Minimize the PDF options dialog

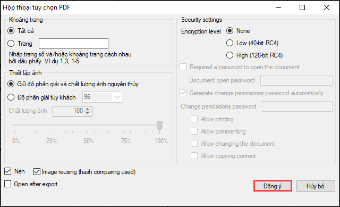278,7
